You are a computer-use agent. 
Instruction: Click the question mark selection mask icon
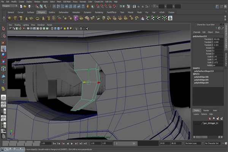click(x=83, y=6)
